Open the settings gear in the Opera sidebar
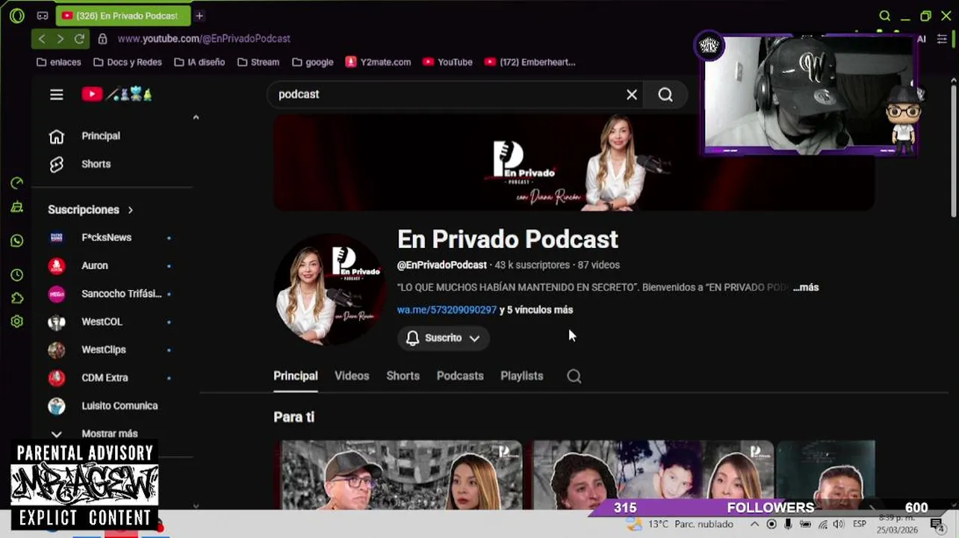This screenshot has height=538, width=959. [x=17, y=321]
